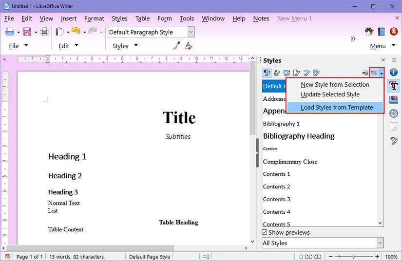The height and width of the screenshot is (261, 402).
Task: Click the zoom out minus button
Action: (331, 257)
